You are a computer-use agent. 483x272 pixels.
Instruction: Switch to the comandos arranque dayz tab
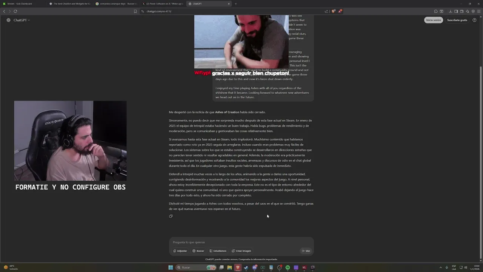pos(116,4)
